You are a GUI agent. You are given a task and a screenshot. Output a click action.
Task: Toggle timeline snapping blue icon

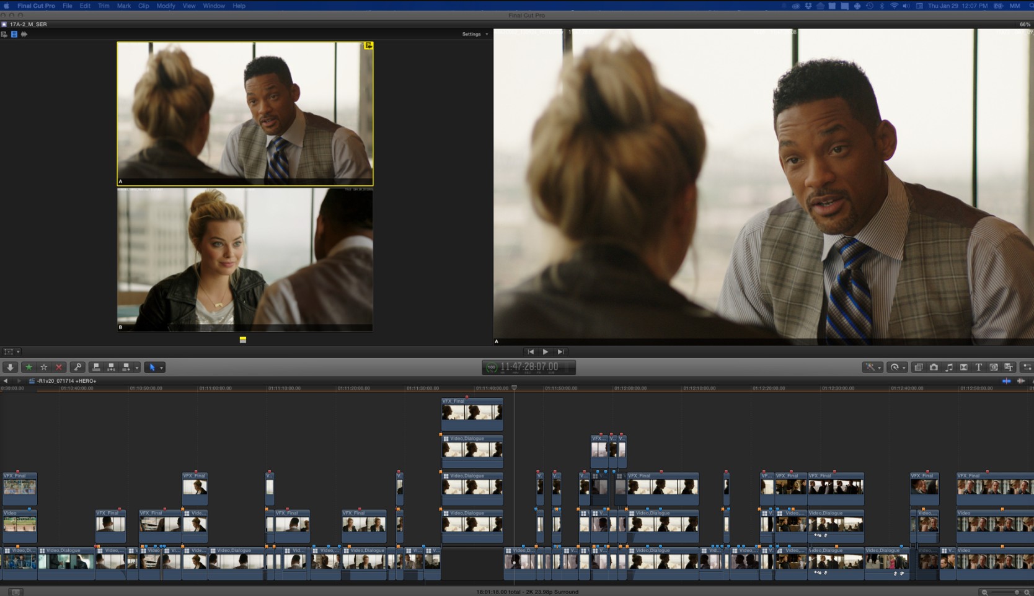tap(1007, 381)
